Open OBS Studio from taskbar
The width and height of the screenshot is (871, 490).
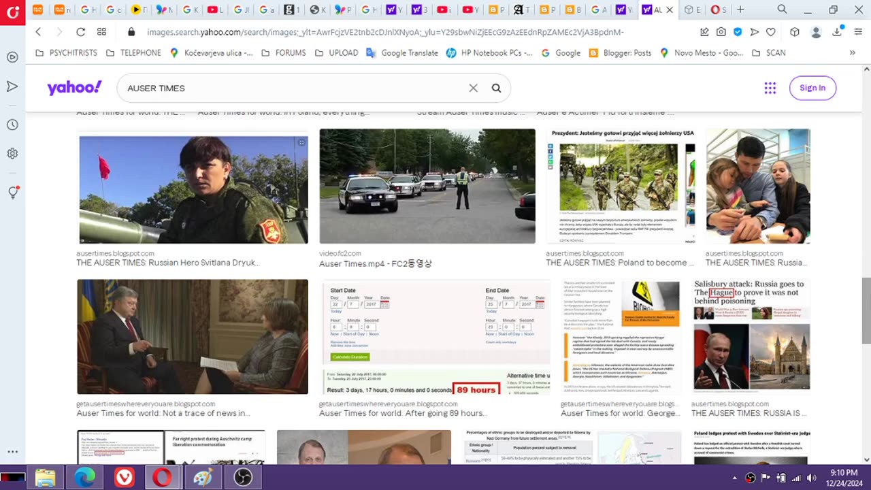243,478
